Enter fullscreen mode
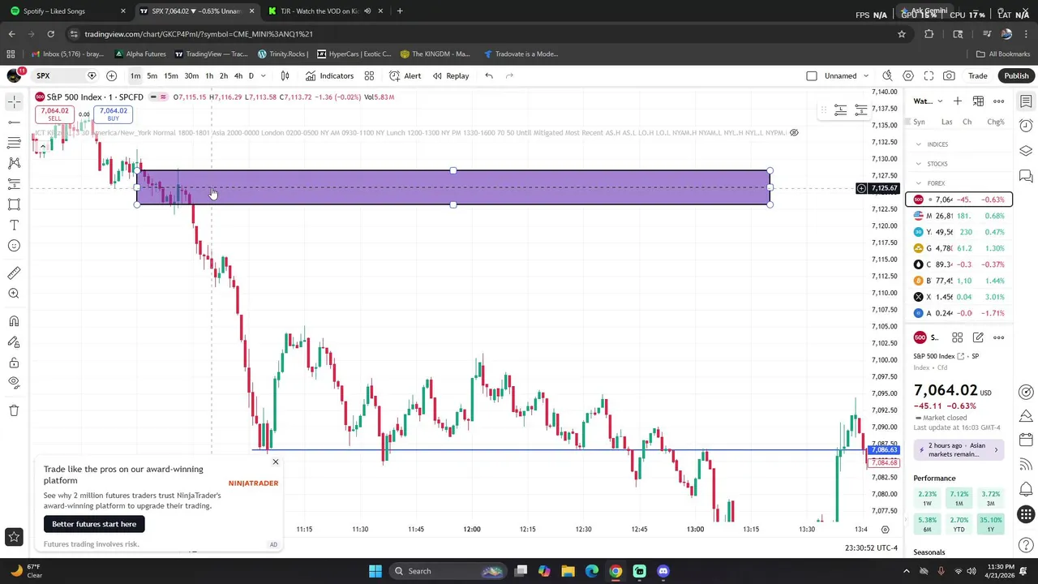The height and width of the screenshot is (584, 1038). pos(929,76)
